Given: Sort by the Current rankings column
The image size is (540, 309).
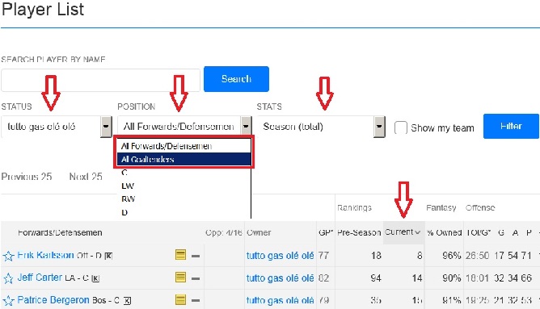Looking at the screenshot, I should [x=403, y=232].
